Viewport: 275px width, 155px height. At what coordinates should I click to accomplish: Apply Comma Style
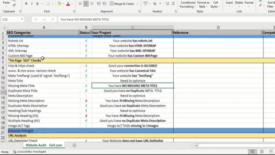tap(160, 4)
